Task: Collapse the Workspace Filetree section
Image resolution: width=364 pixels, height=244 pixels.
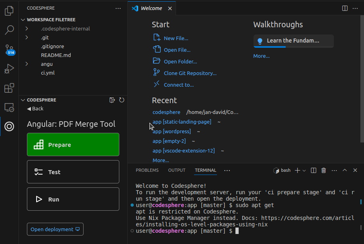Action: pos(23,20)
